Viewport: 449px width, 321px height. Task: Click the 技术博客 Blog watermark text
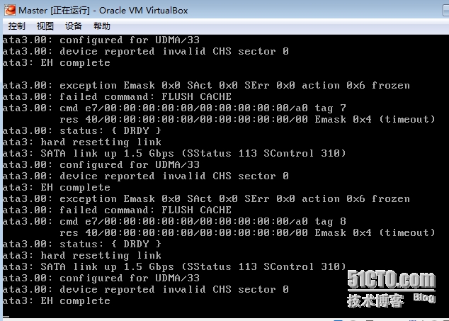(x=391, y=300)
